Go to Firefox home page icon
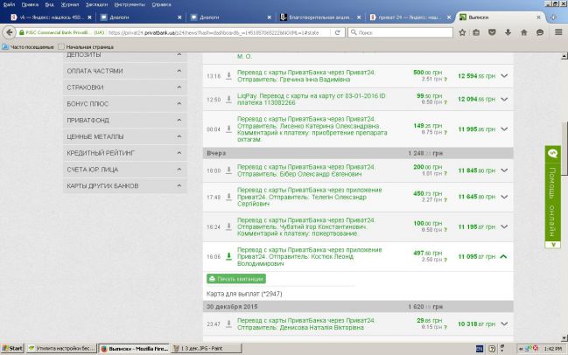Image resolution: width=568 pixels, height=355 pixels. 524,32
